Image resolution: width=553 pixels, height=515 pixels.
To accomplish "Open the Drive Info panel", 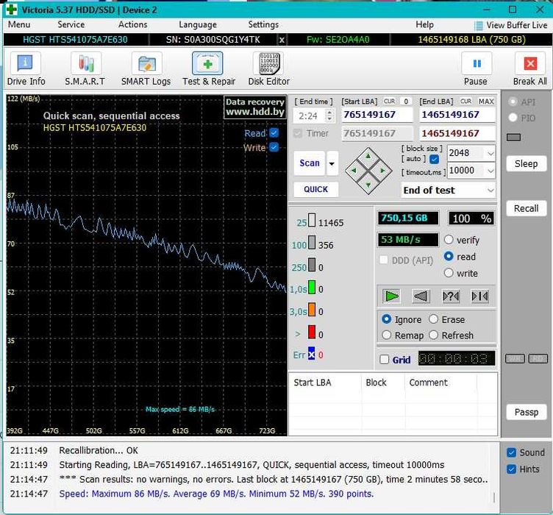I will (x=26, y=69).
